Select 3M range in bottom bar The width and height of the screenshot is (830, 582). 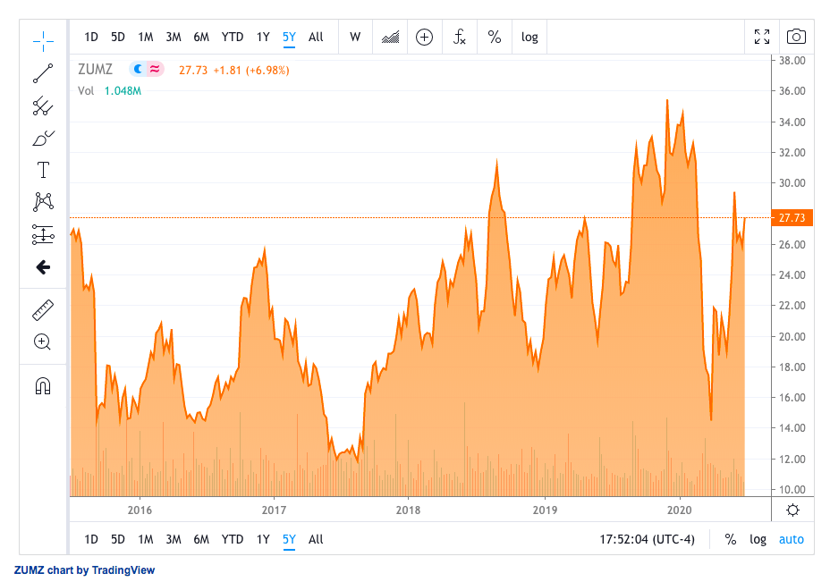[x=174, y=539]
